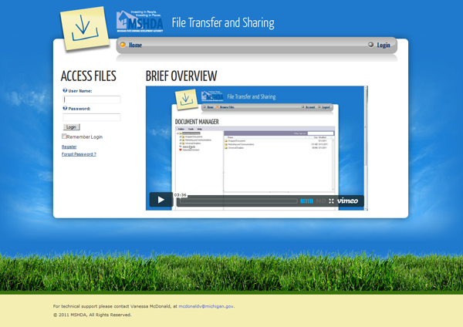
Task: Open the Home navigation item
Action: [135, 46]
